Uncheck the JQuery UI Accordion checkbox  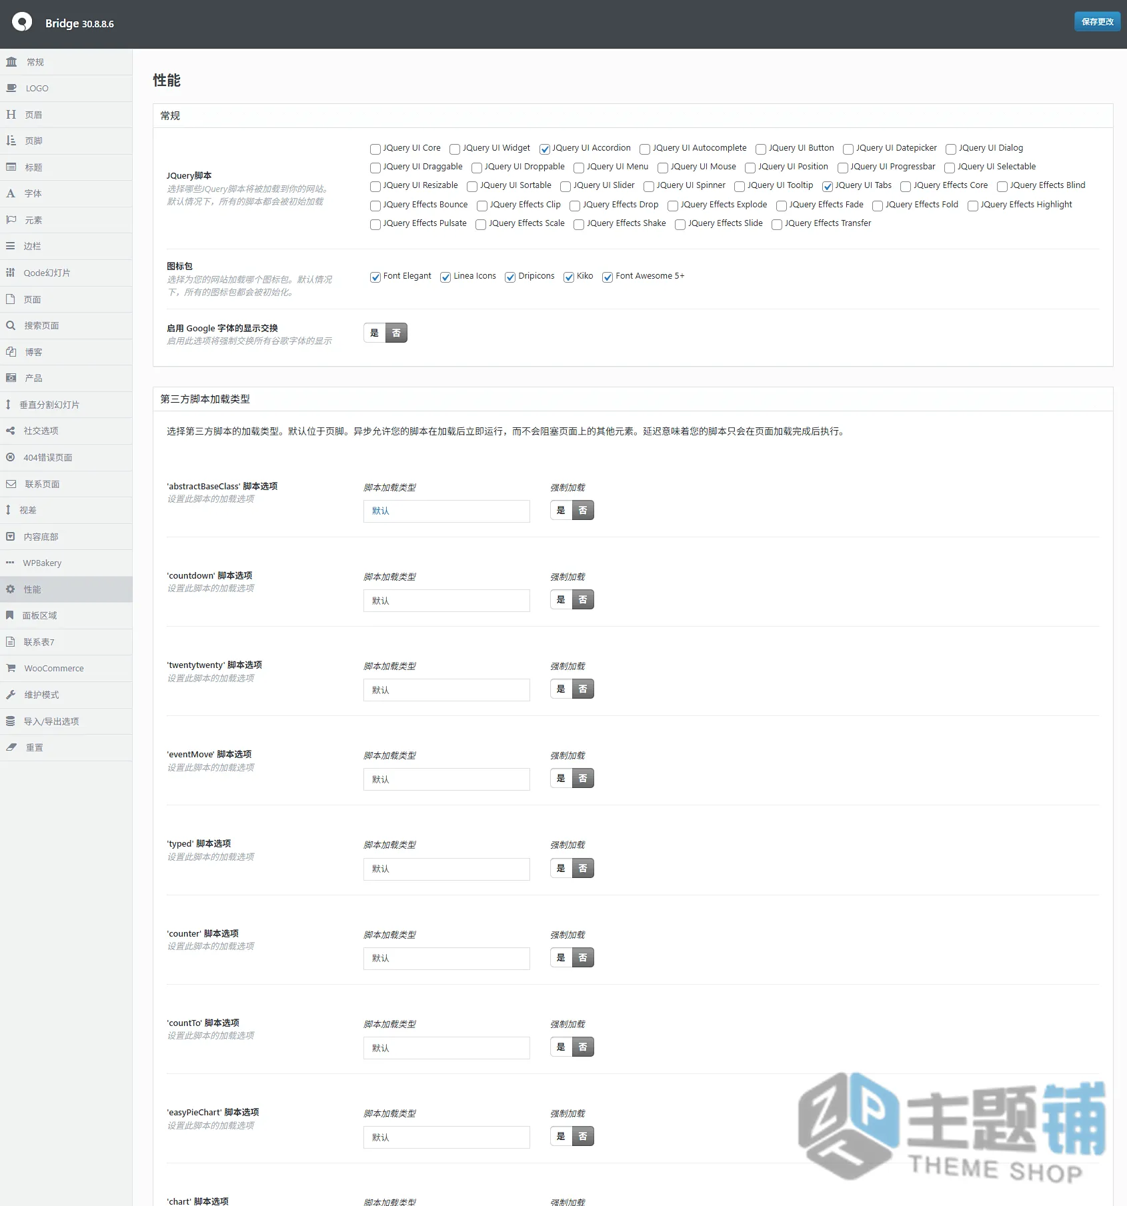pos(545,149)
